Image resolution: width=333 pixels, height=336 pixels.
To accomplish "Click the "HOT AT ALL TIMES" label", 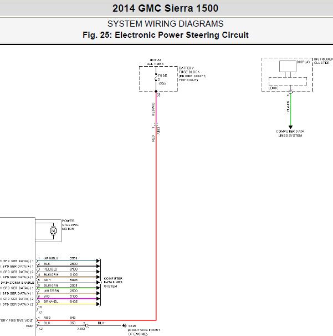I will coord(155,62).
